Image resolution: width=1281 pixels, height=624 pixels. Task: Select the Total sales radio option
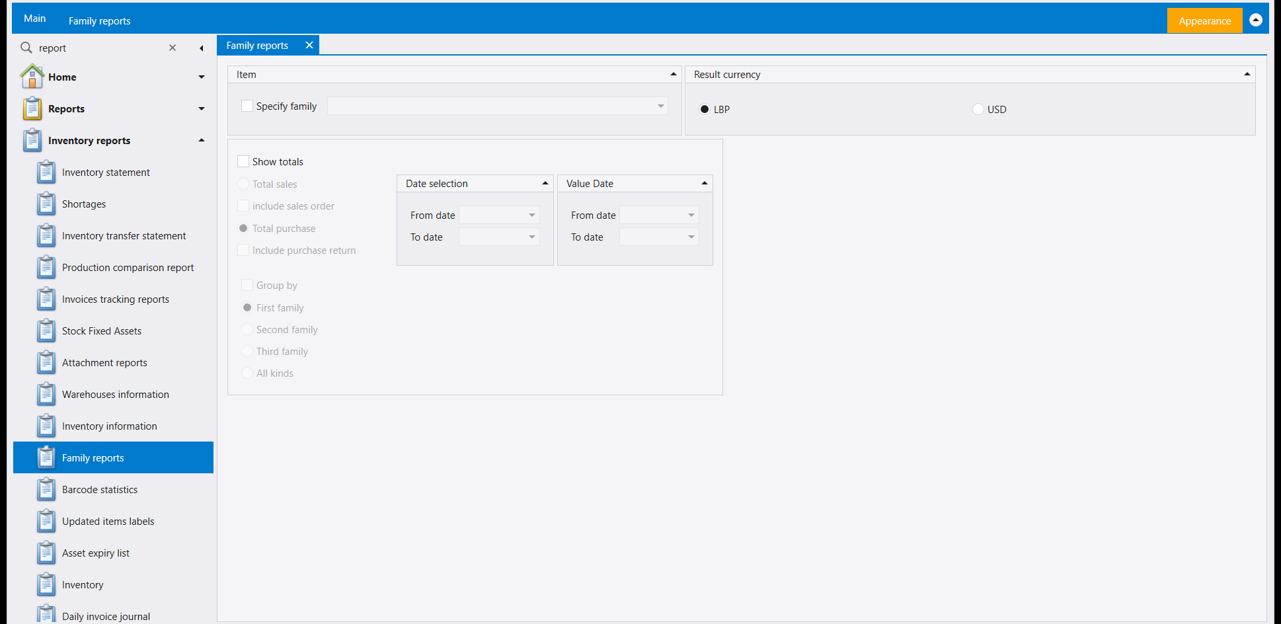243,184
